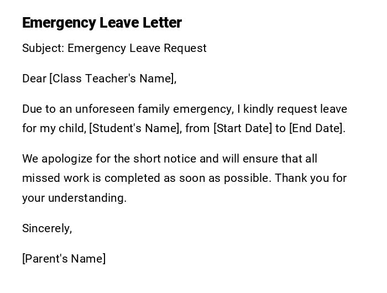Click the Sincerely closing line

pyautogui.click(x=47, y=228)
